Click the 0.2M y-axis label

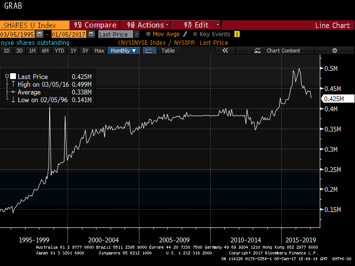click(x=331, y=189)
